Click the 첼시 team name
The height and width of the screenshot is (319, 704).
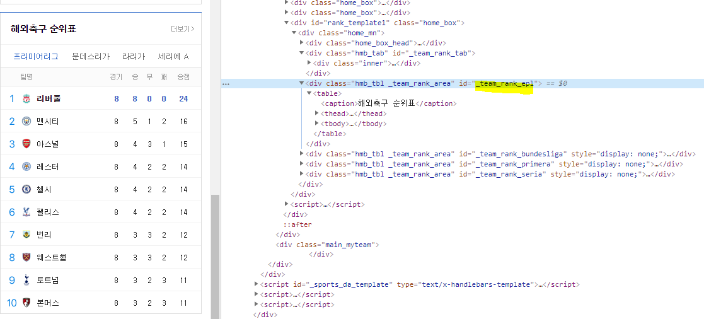point(44,190)
